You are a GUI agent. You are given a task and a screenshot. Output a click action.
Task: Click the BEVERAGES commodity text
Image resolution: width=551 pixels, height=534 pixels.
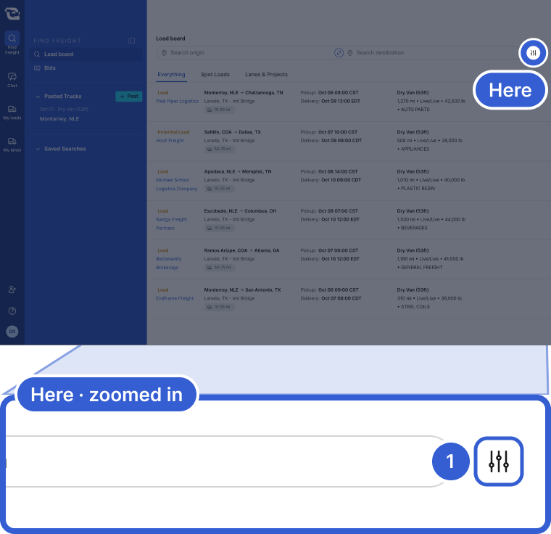point(414,228)
